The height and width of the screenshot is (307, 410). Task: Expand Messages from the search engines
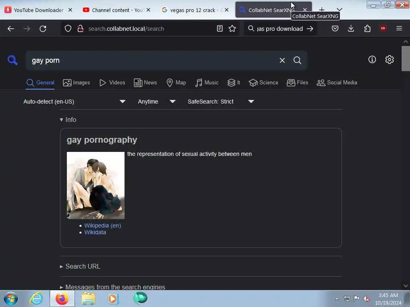[x=113, y=287]
